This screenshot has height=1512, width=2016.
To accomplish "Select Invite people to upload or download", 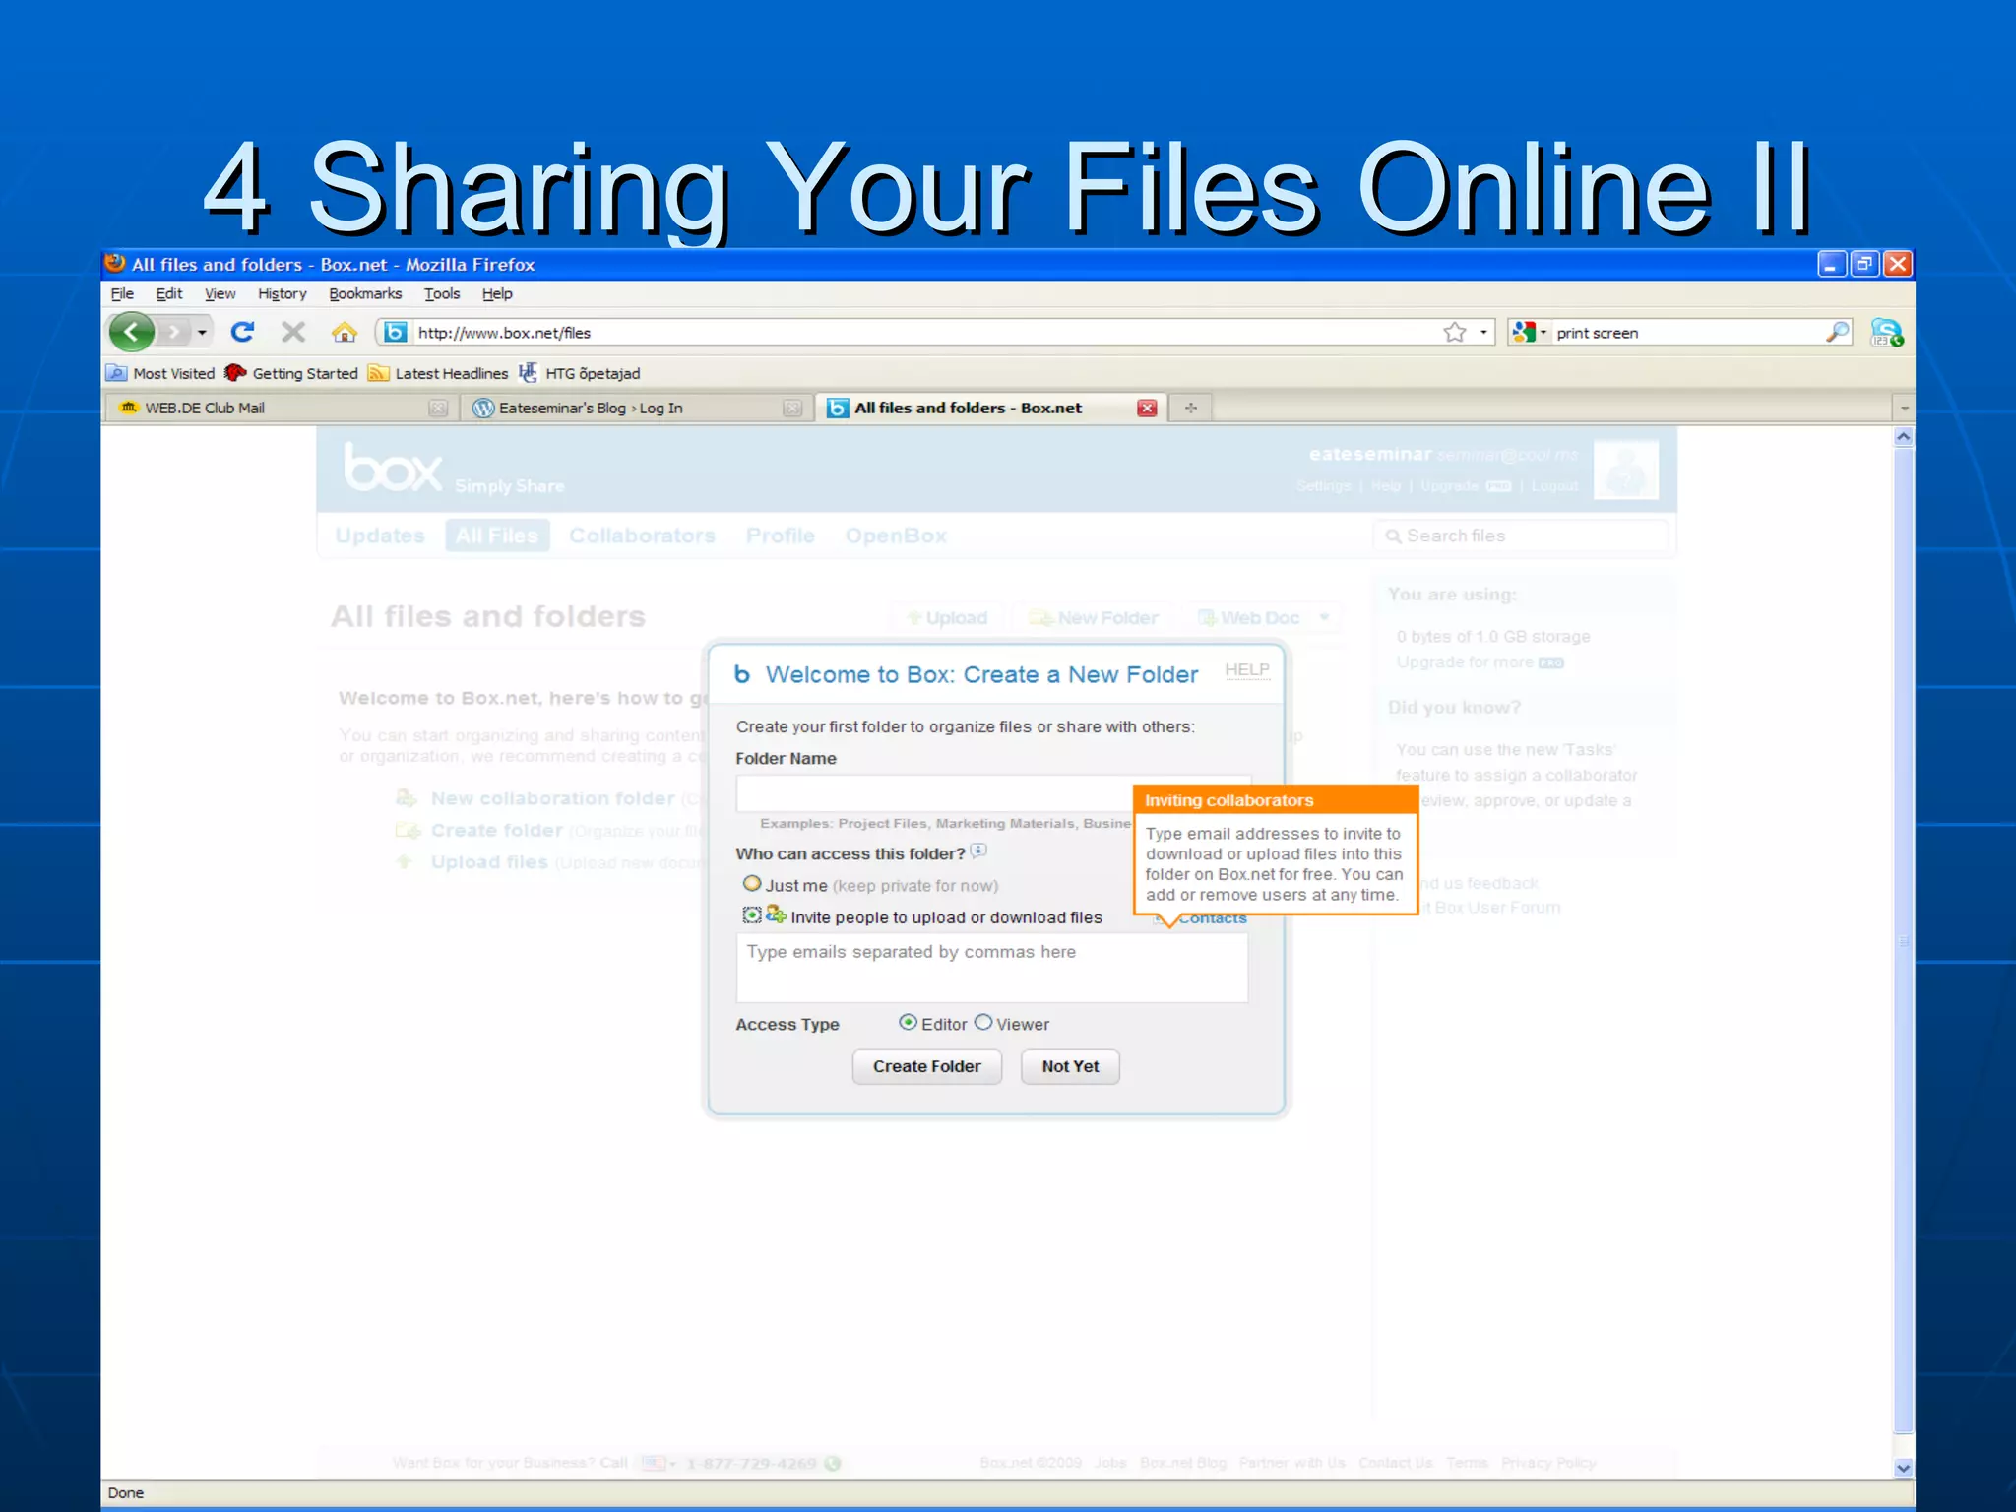I will click(x=751, y=915).
